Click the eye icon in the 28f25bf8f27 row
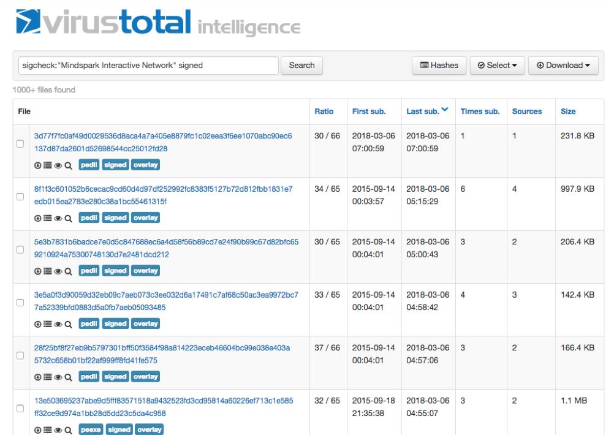This screenshot has height=435, width=614. coord(58,377)
